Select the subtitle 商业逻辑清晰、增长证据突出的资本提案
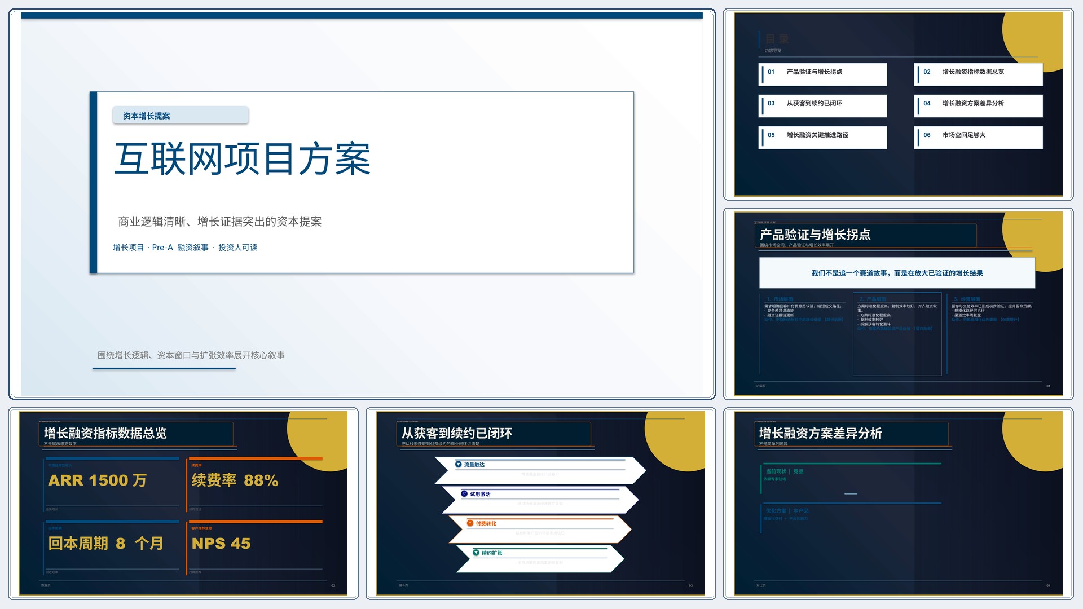The width and height of the screenshot is (1083, 609). pos(220,222)
